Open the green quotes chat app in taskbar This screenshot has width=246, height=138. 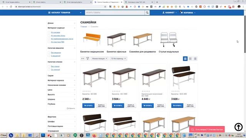coord(75,135)
